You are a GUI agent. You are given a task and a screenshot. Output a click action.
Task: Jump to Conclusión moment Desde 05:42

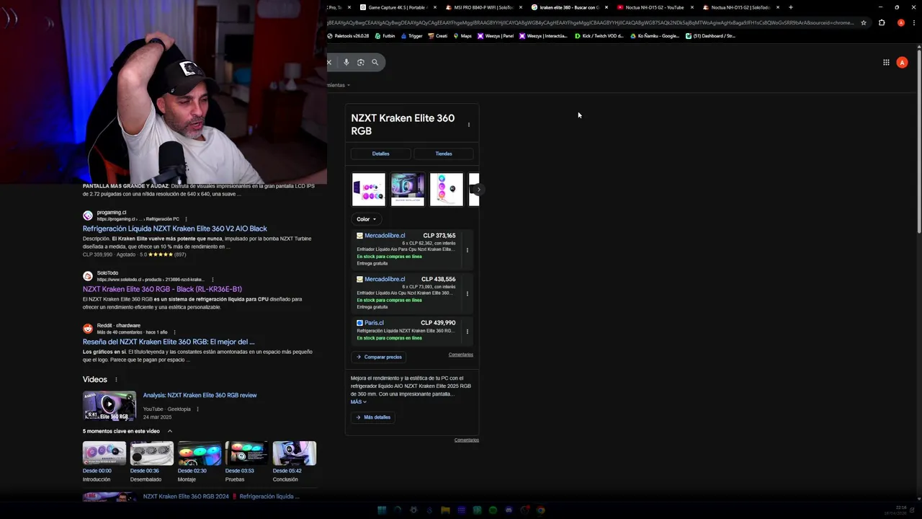[295, 462]
